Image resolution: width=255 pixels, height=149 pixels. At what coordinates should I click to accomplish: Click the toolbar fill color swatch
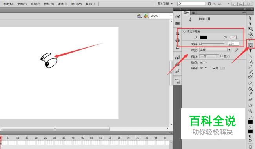pos(250,131)
